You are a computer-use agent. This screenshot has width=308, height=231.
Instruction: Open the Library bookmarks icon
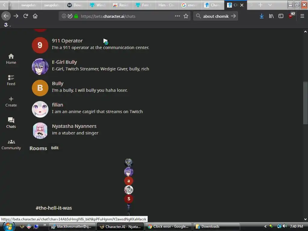[271, 16]
